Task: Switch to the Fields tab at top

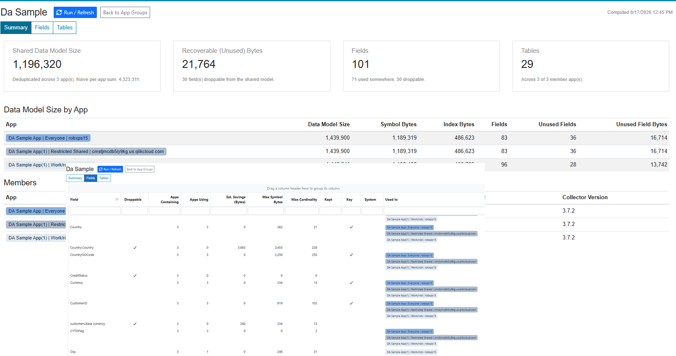Action: pos(42,28)
